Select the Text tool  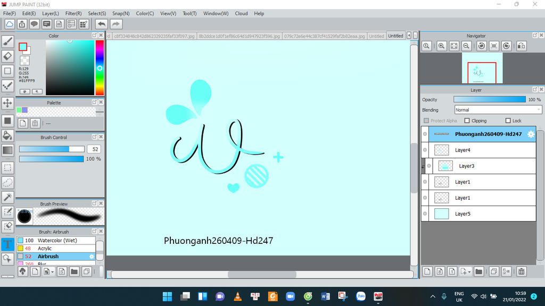7,244
